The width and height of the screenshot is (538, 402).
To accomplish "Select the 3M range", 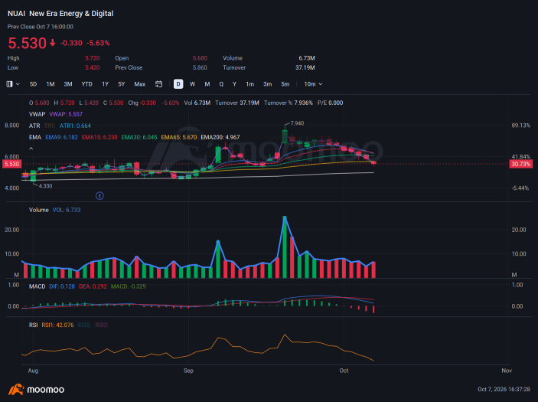I will (x=68, y=84).
